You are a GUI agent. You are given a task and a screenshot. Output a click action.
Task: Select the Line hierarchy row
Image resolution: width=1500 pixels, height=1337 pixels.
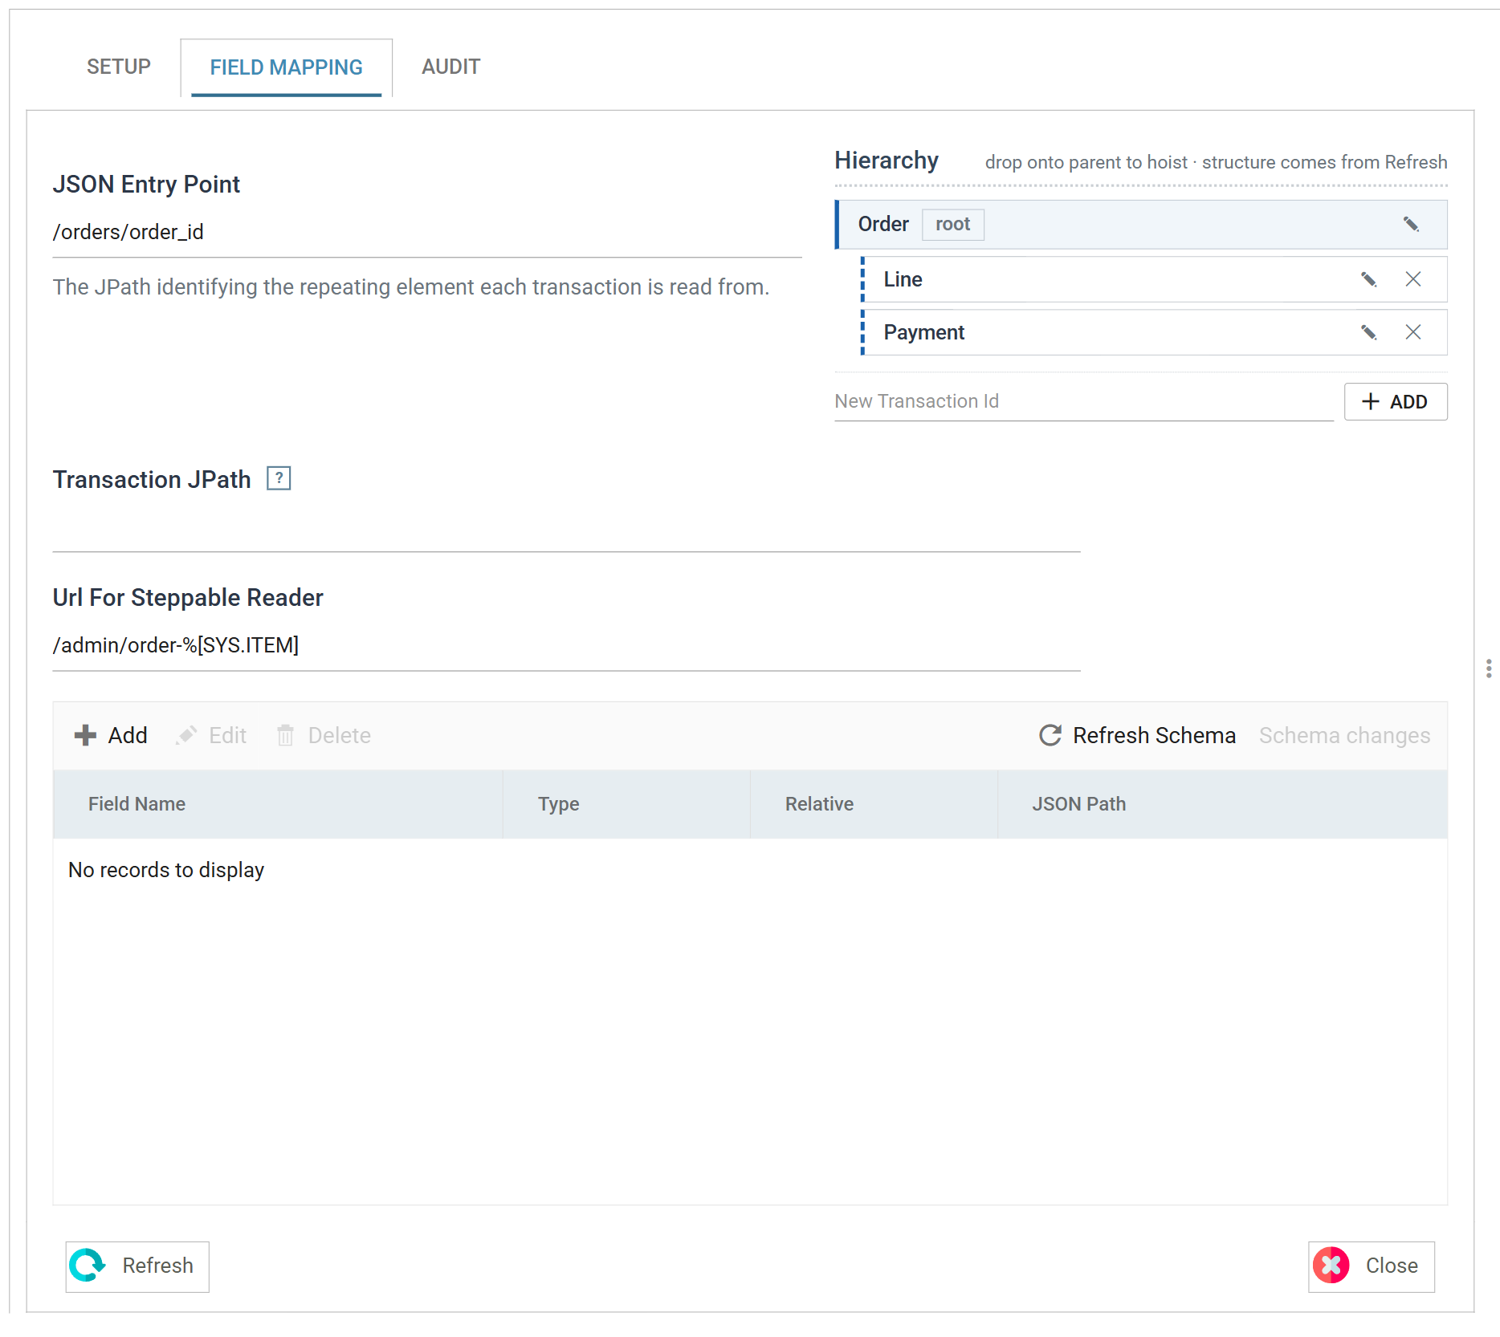click(x=1156, y=279)
